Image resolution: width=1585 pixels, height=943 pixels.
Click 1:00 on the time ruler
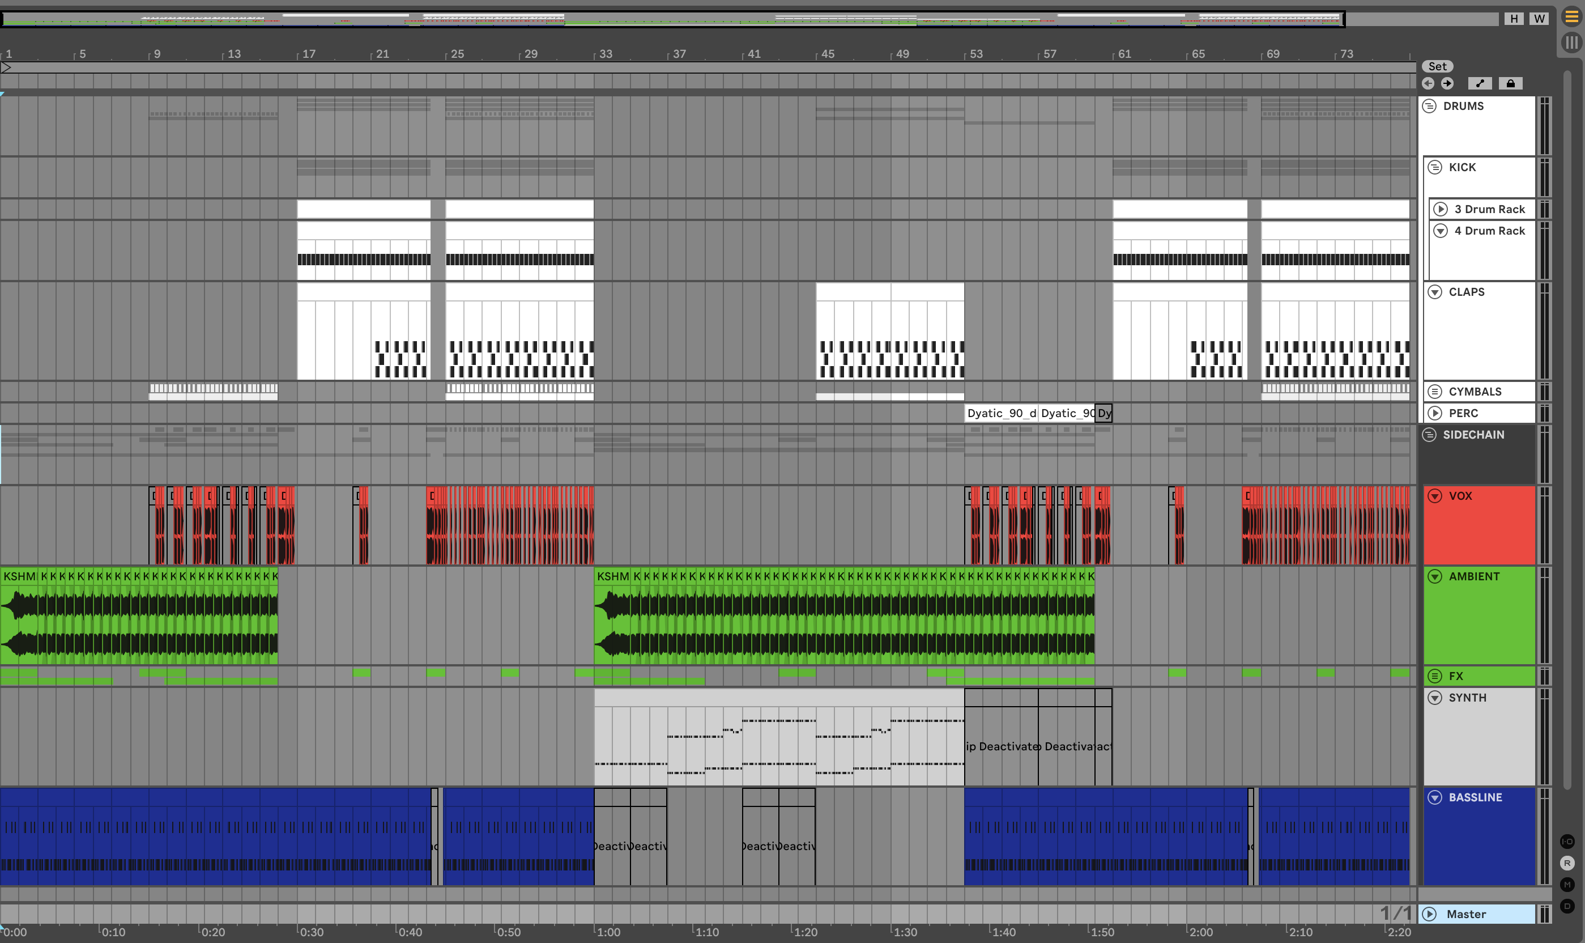click(x=608, y=932)
